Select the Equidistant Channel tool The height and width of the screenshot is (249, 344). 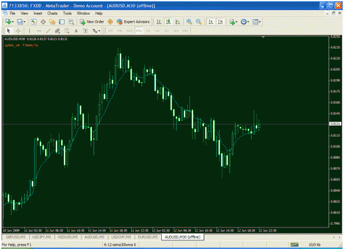pyautogui.click(x=57, y=31)
